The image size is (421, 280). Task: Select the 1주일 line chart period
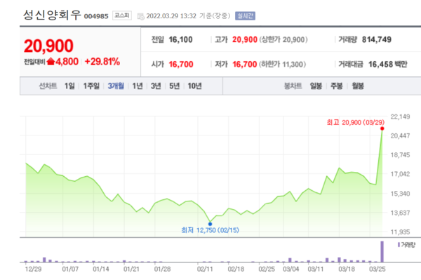(91, 86)
